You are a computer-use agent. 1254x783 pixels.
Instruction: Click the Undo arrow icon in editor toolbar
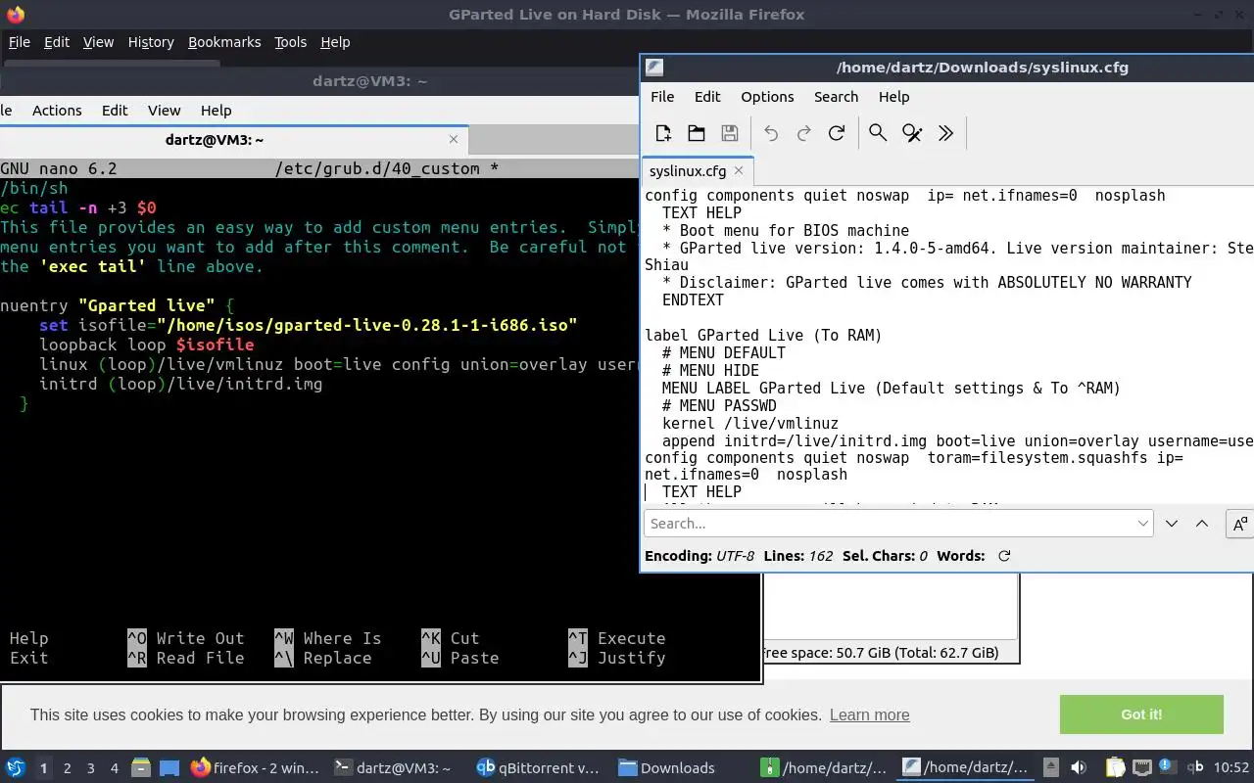[x=771, y=133]
